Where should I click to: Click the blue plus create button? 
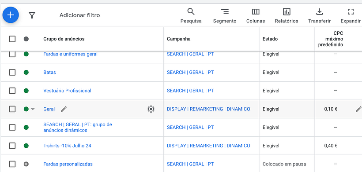pos(11,15)
